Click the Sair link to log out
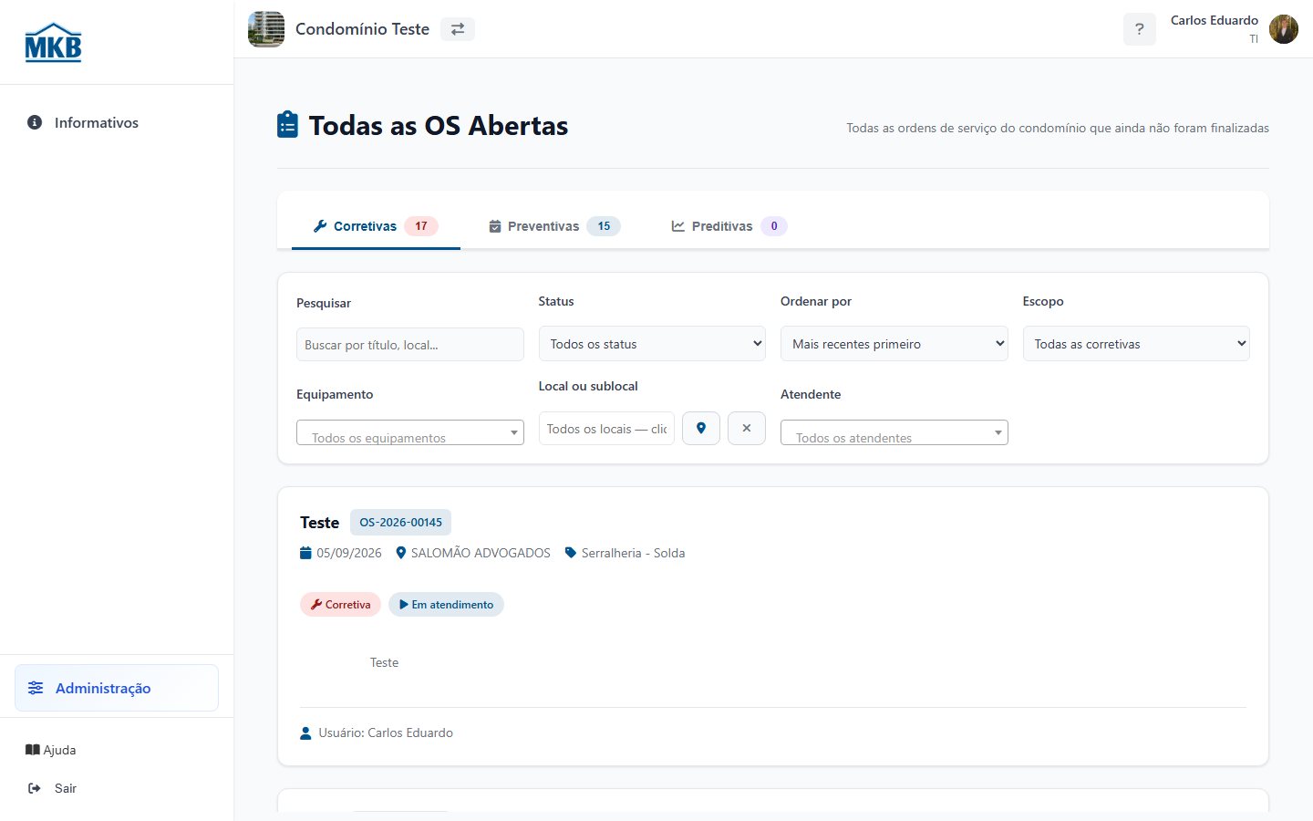 click(x=53, y=788)
